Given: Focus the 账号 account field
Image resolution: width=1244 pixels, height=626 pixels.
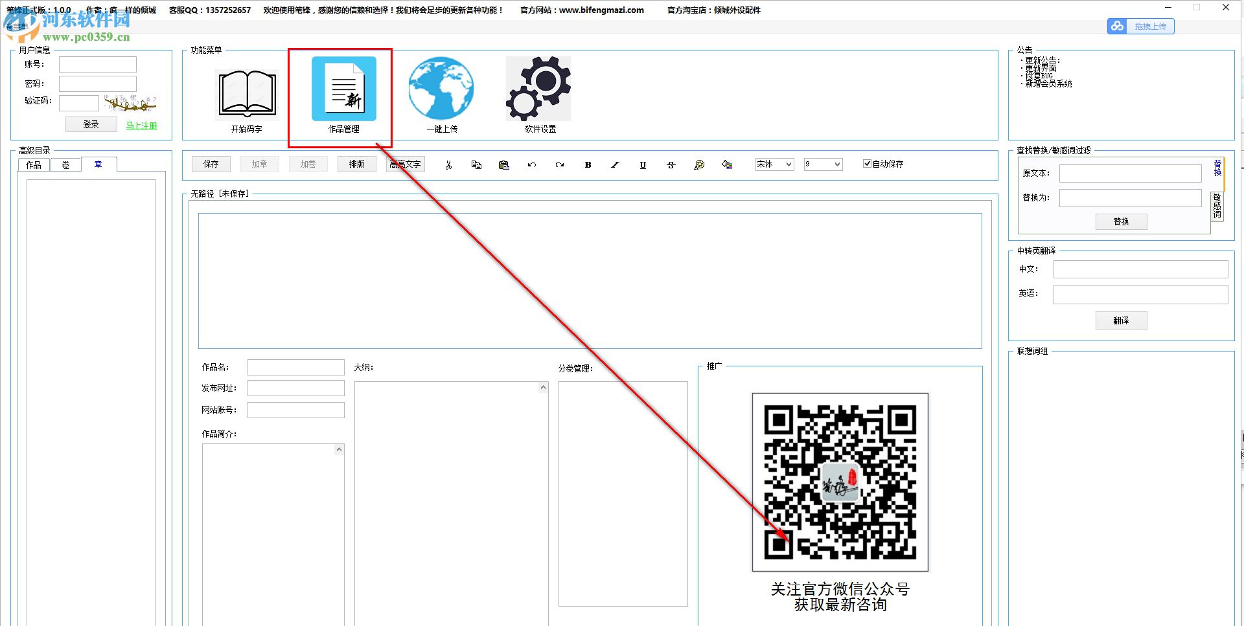Looking at the screenshot, I should [98, 64].
